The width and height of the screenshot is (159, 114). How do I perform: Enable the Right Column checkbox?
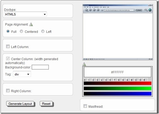tap(8, 91)
